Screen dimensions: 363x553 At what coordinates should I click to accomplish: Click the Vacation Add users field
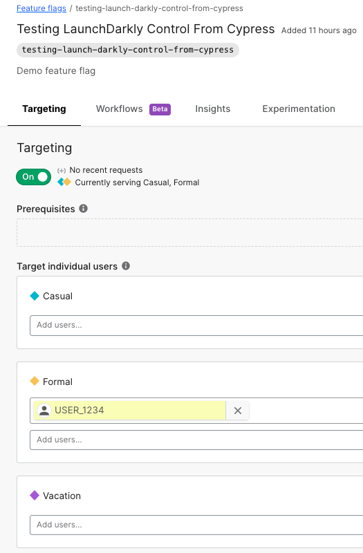click(x=196, y=525)
